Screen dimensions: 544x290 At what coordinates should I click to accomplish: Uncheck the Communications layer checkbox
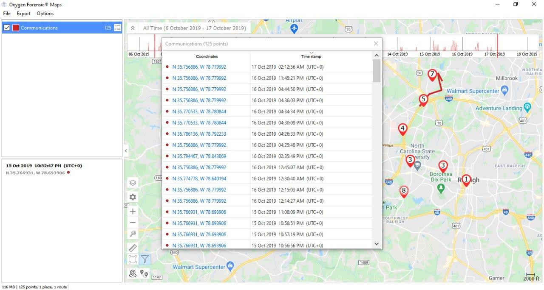[7, 28]
